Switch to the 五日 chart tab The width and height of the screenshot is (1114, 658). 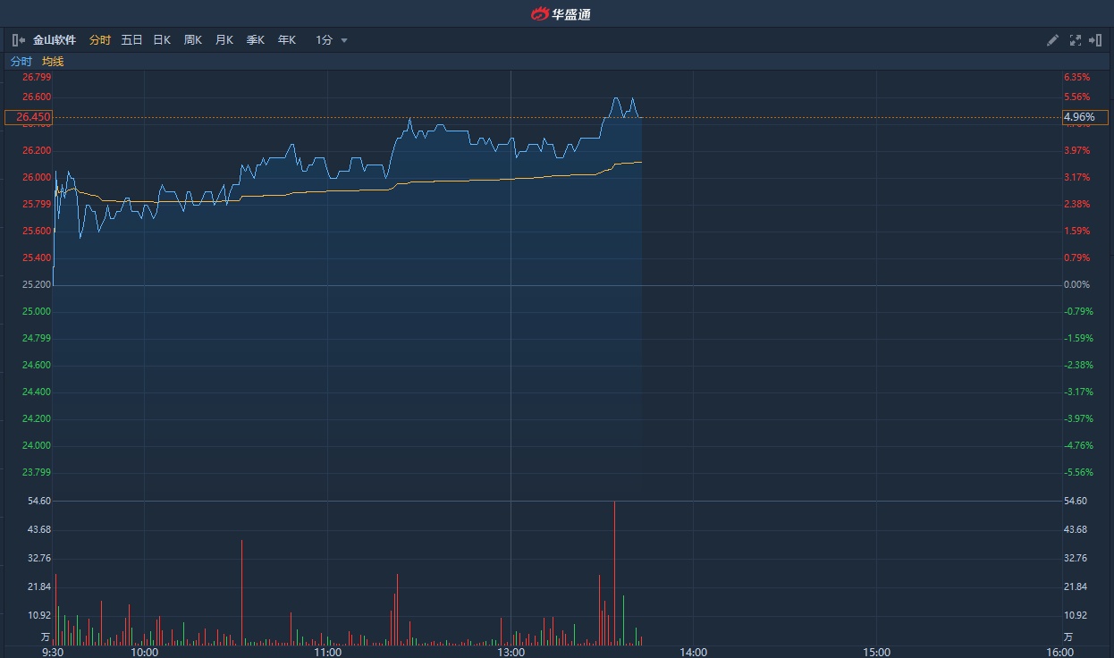pos(131,40)
